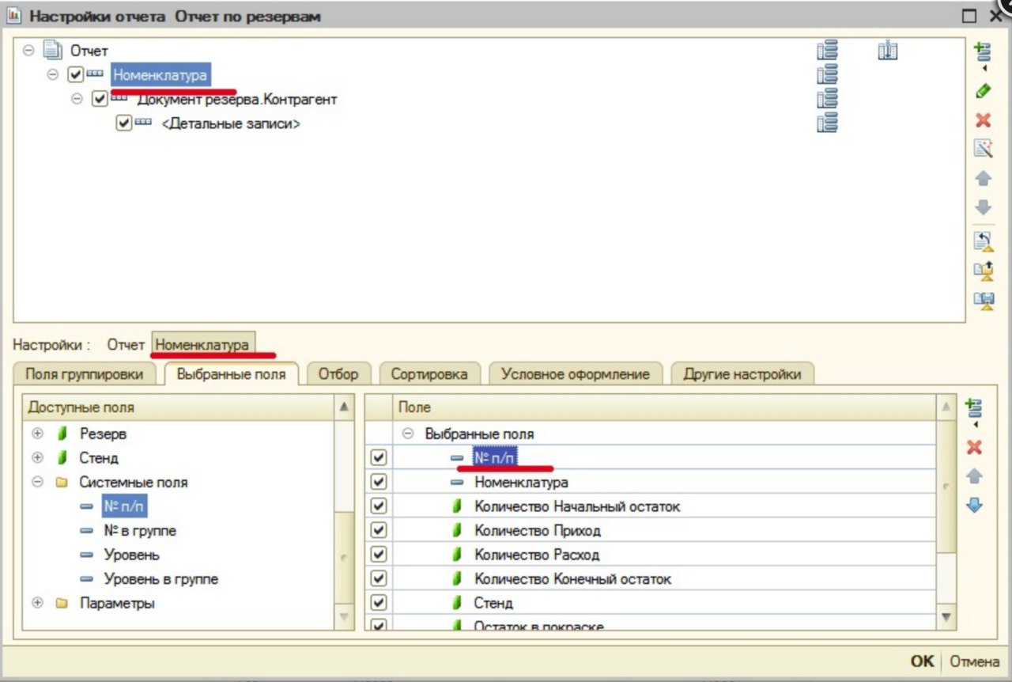Click the scroll down arrow in the selected fields list

(946, 616)
